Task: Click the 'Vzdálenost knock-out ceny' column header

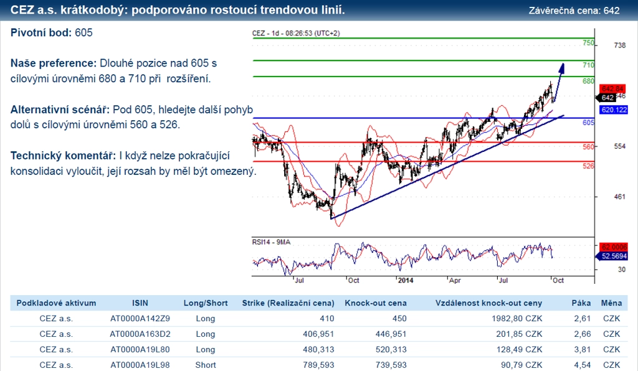Action: pos(488,303)
